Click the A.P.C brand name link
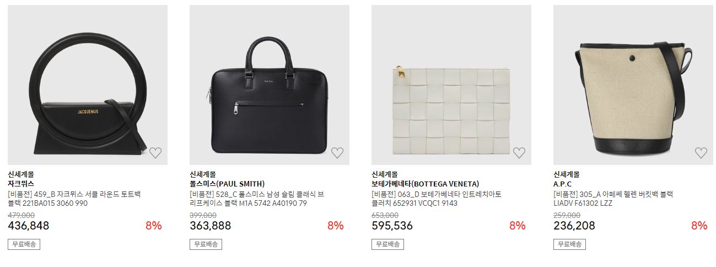The image size is (716, 267). point(563,184)
